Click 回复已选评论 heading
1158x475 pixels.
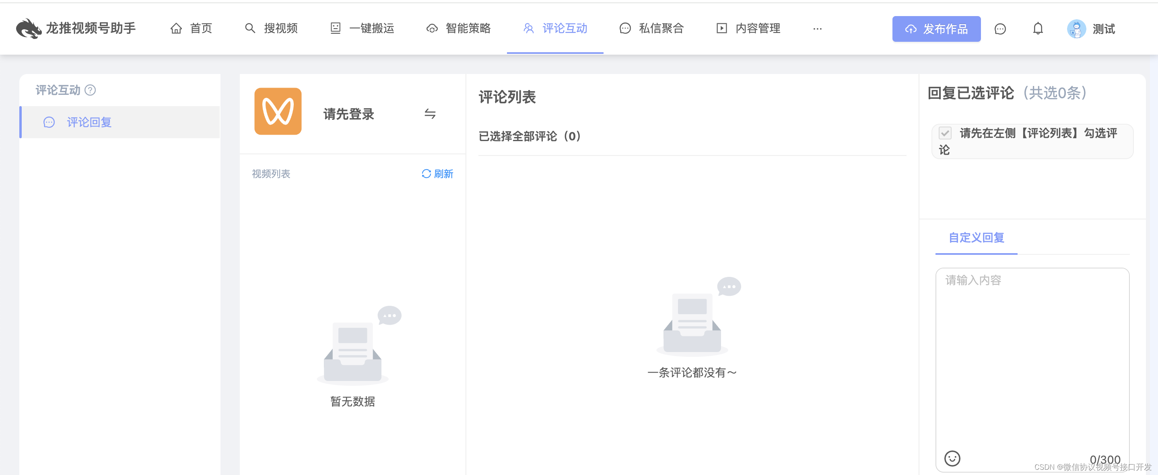click(x=970, y=93)
